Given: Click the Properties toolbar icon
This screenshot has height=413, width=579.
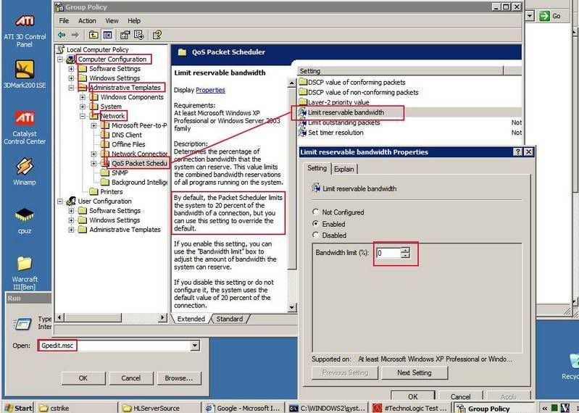Looking at the screenshot, I should (x=125, y=35).
